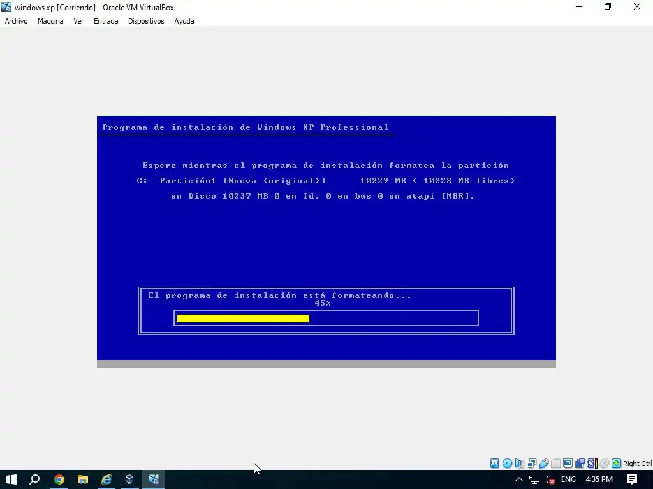Click the muted volume tray icon
653x489 pixels.
point(549,479)
